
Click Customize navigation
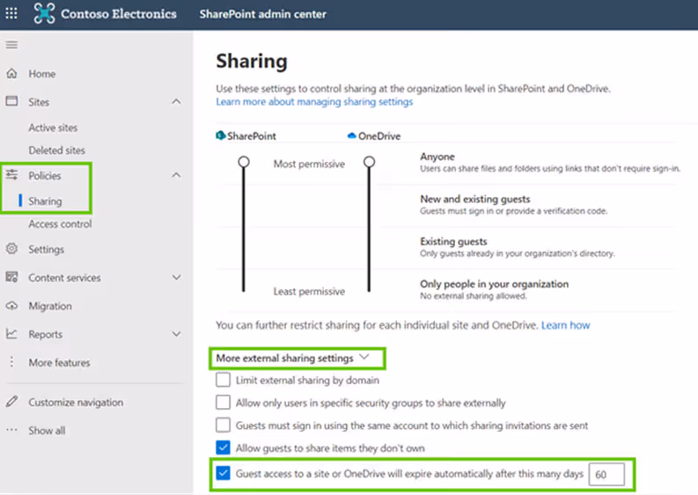tap(76, 402)
